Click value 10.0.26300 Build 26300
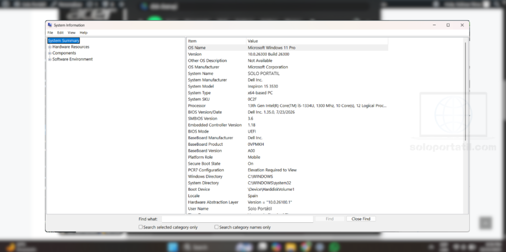 [x=268, y=54]
